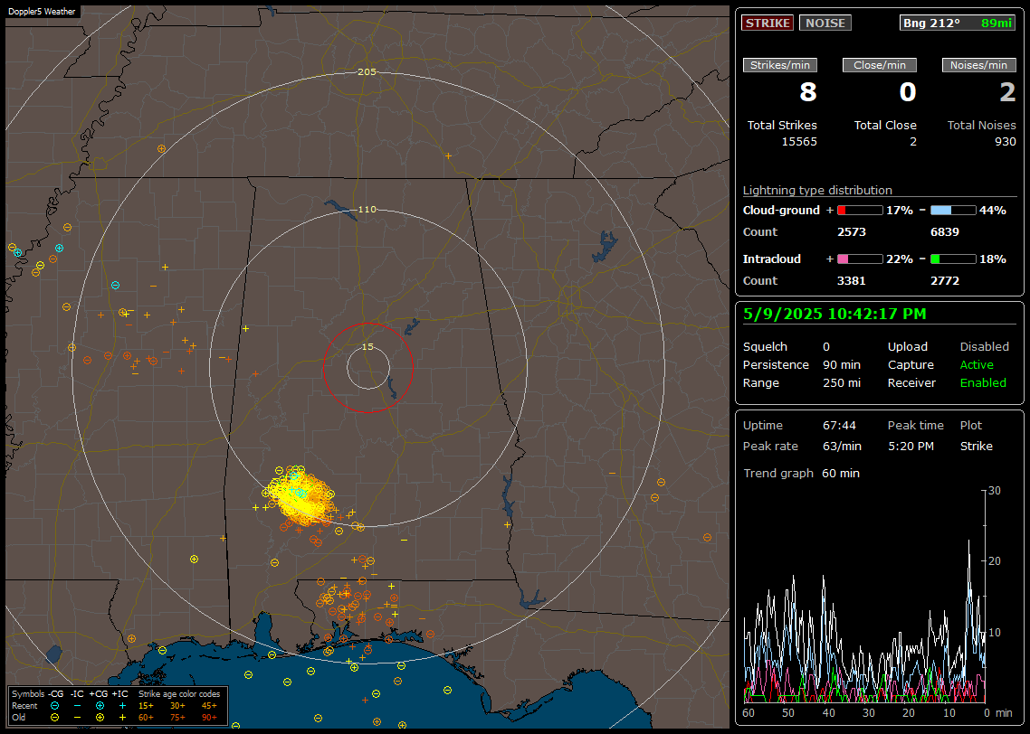Viewport: 1030px width, 734px height.
Task: Click the 45+ strike age color code
Action: pos(209,706)
